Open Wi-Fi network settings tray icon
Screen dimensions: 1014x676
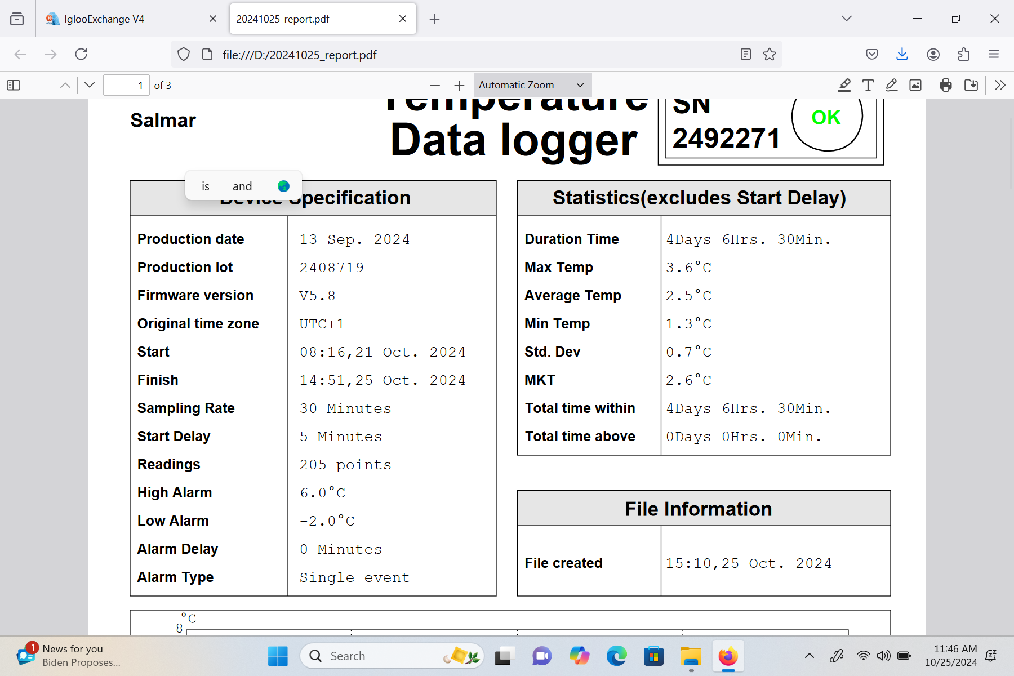863,656
